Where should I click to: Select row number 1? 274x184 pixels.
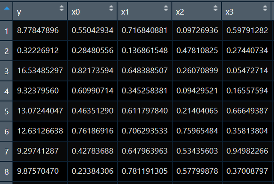click(6, 30)
